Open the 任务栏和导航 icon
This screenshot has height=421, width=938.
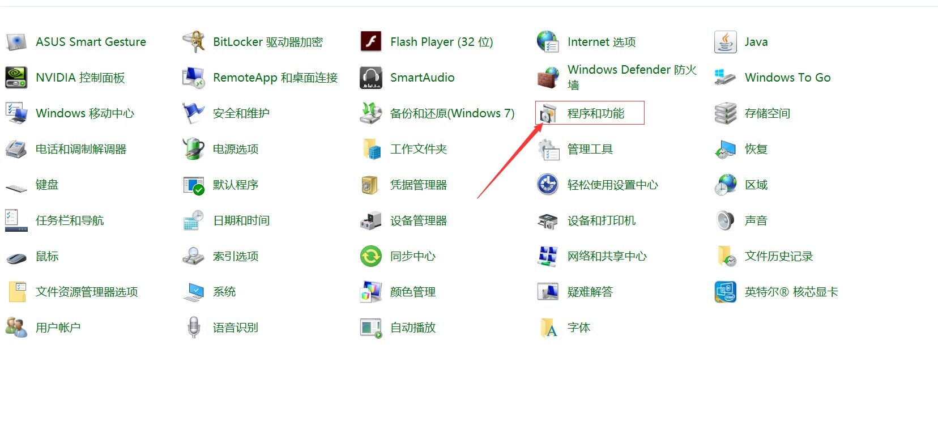pos(16,220)
